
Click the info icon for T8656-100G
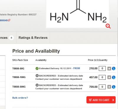point(114,77)
